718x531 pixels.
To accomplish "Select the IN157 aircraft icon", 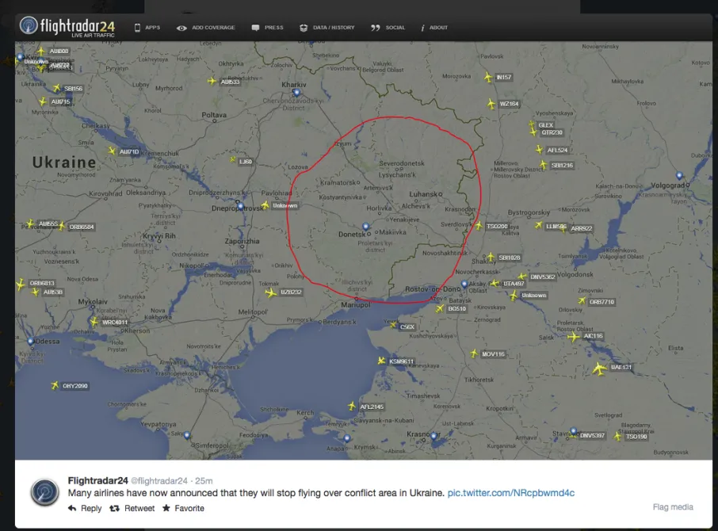I will point(488,77).
